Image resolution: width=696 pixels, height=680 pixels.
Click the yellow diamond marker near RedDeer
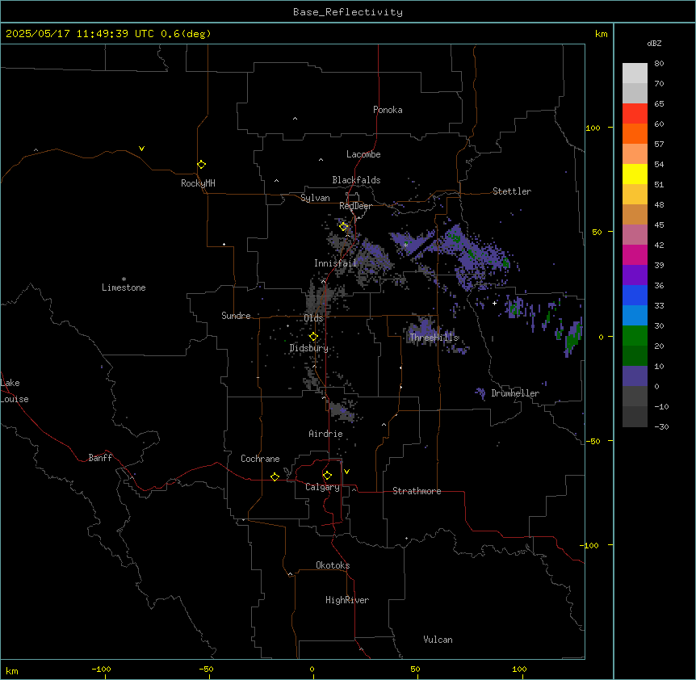tap(343, 226)
